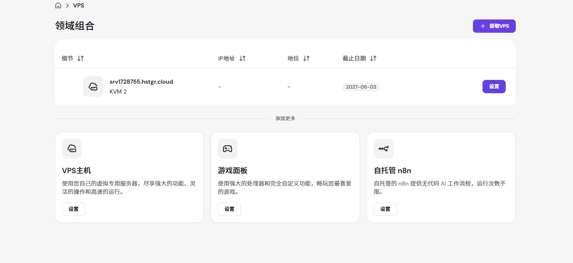The height and width of the screenshot is (263, 573).
Task: Click the 截止日期 column header text
Action: click(354, 58)
